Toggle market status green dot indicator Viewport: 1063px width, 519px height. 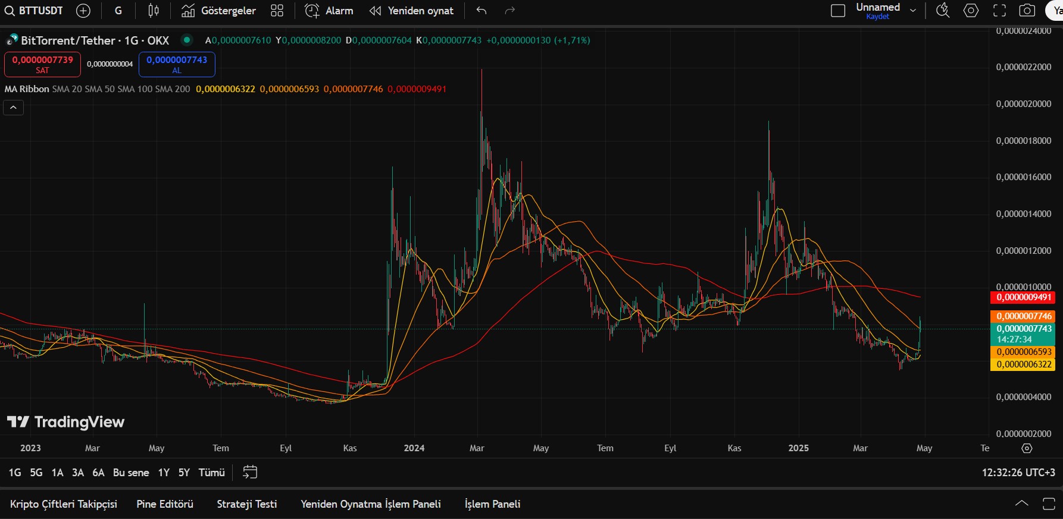(187, 40)
